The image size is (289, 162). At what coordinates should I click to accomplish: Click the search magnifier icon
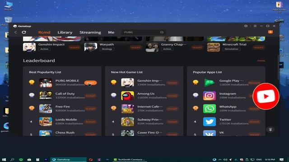pos(162,32)
